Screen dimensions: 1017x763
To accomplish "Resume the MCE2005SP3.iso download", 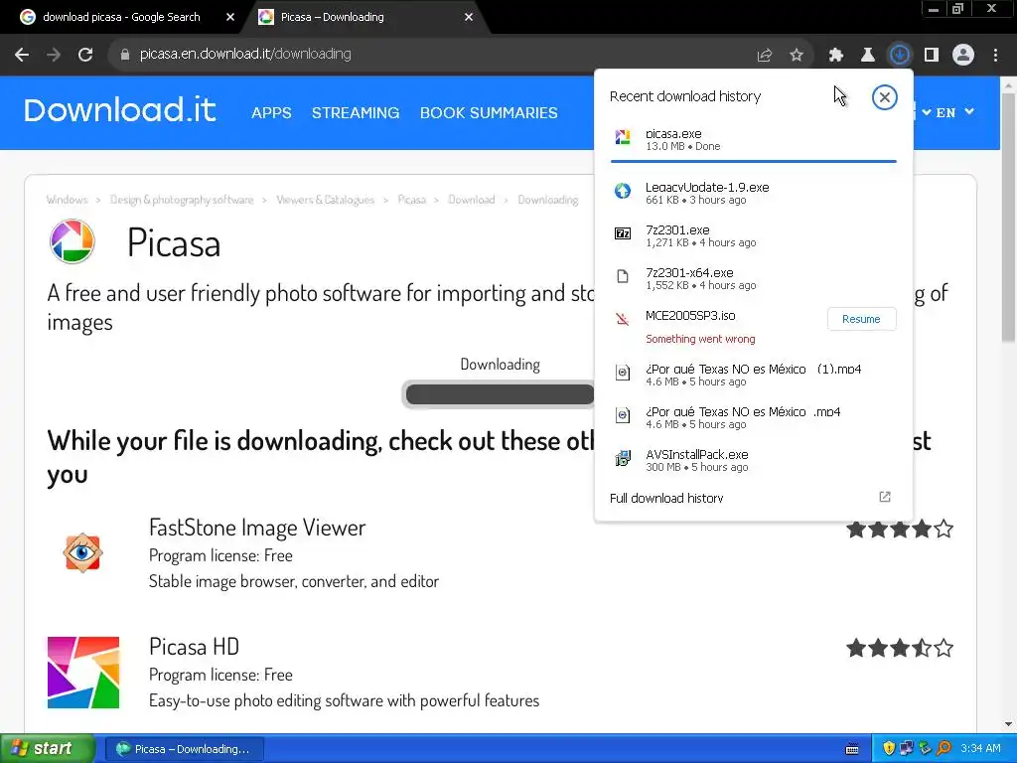I will (861, 319).
